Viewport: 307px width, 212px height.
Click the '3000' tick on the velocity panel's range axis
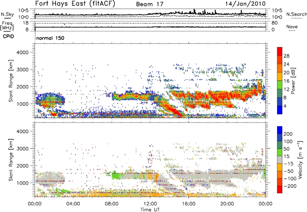[x=23, y=148]
